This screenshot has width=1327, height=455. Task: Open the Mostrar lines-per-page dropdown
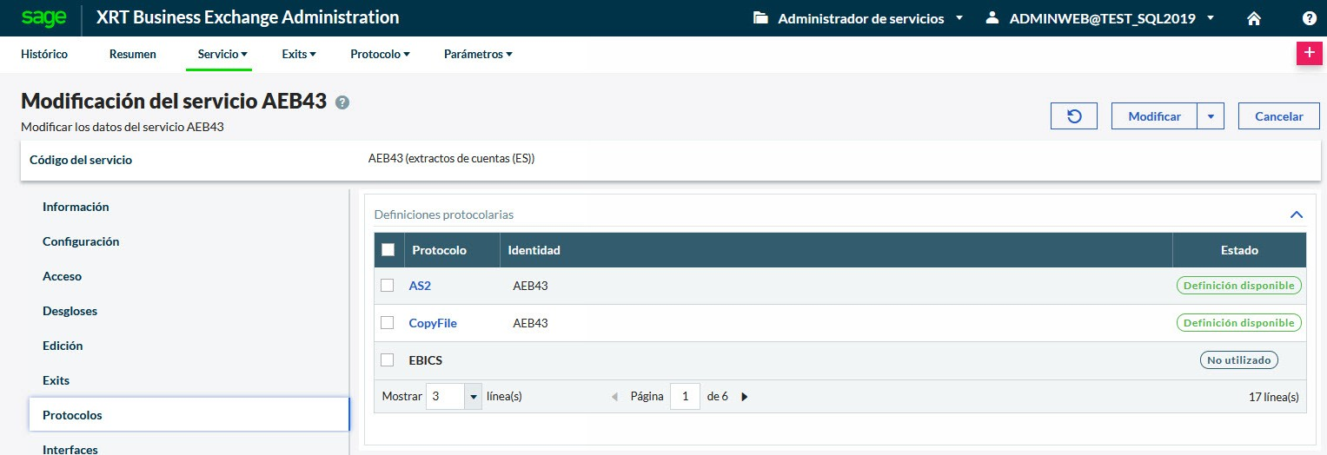473,397
